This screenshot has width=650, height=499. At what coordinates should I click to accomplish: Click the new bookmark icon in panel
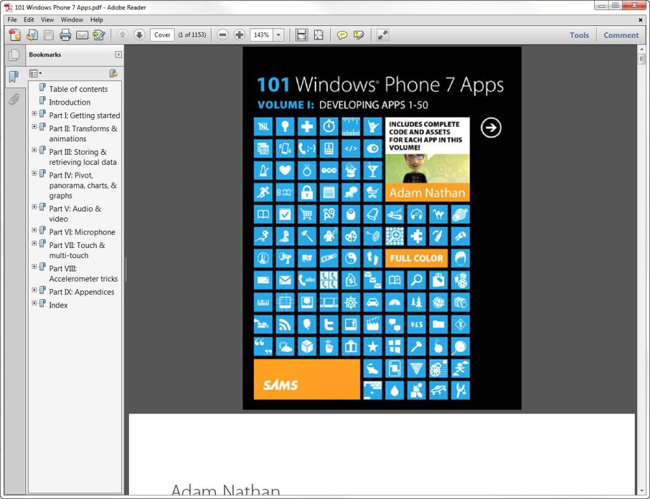(x=113, y=74)
